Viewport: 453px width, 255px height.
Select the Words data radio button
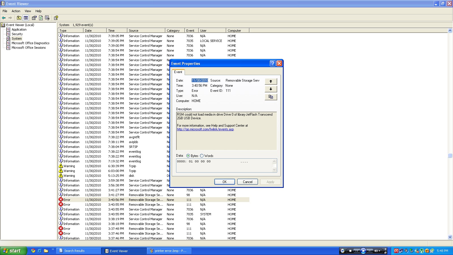click(202, 156)
